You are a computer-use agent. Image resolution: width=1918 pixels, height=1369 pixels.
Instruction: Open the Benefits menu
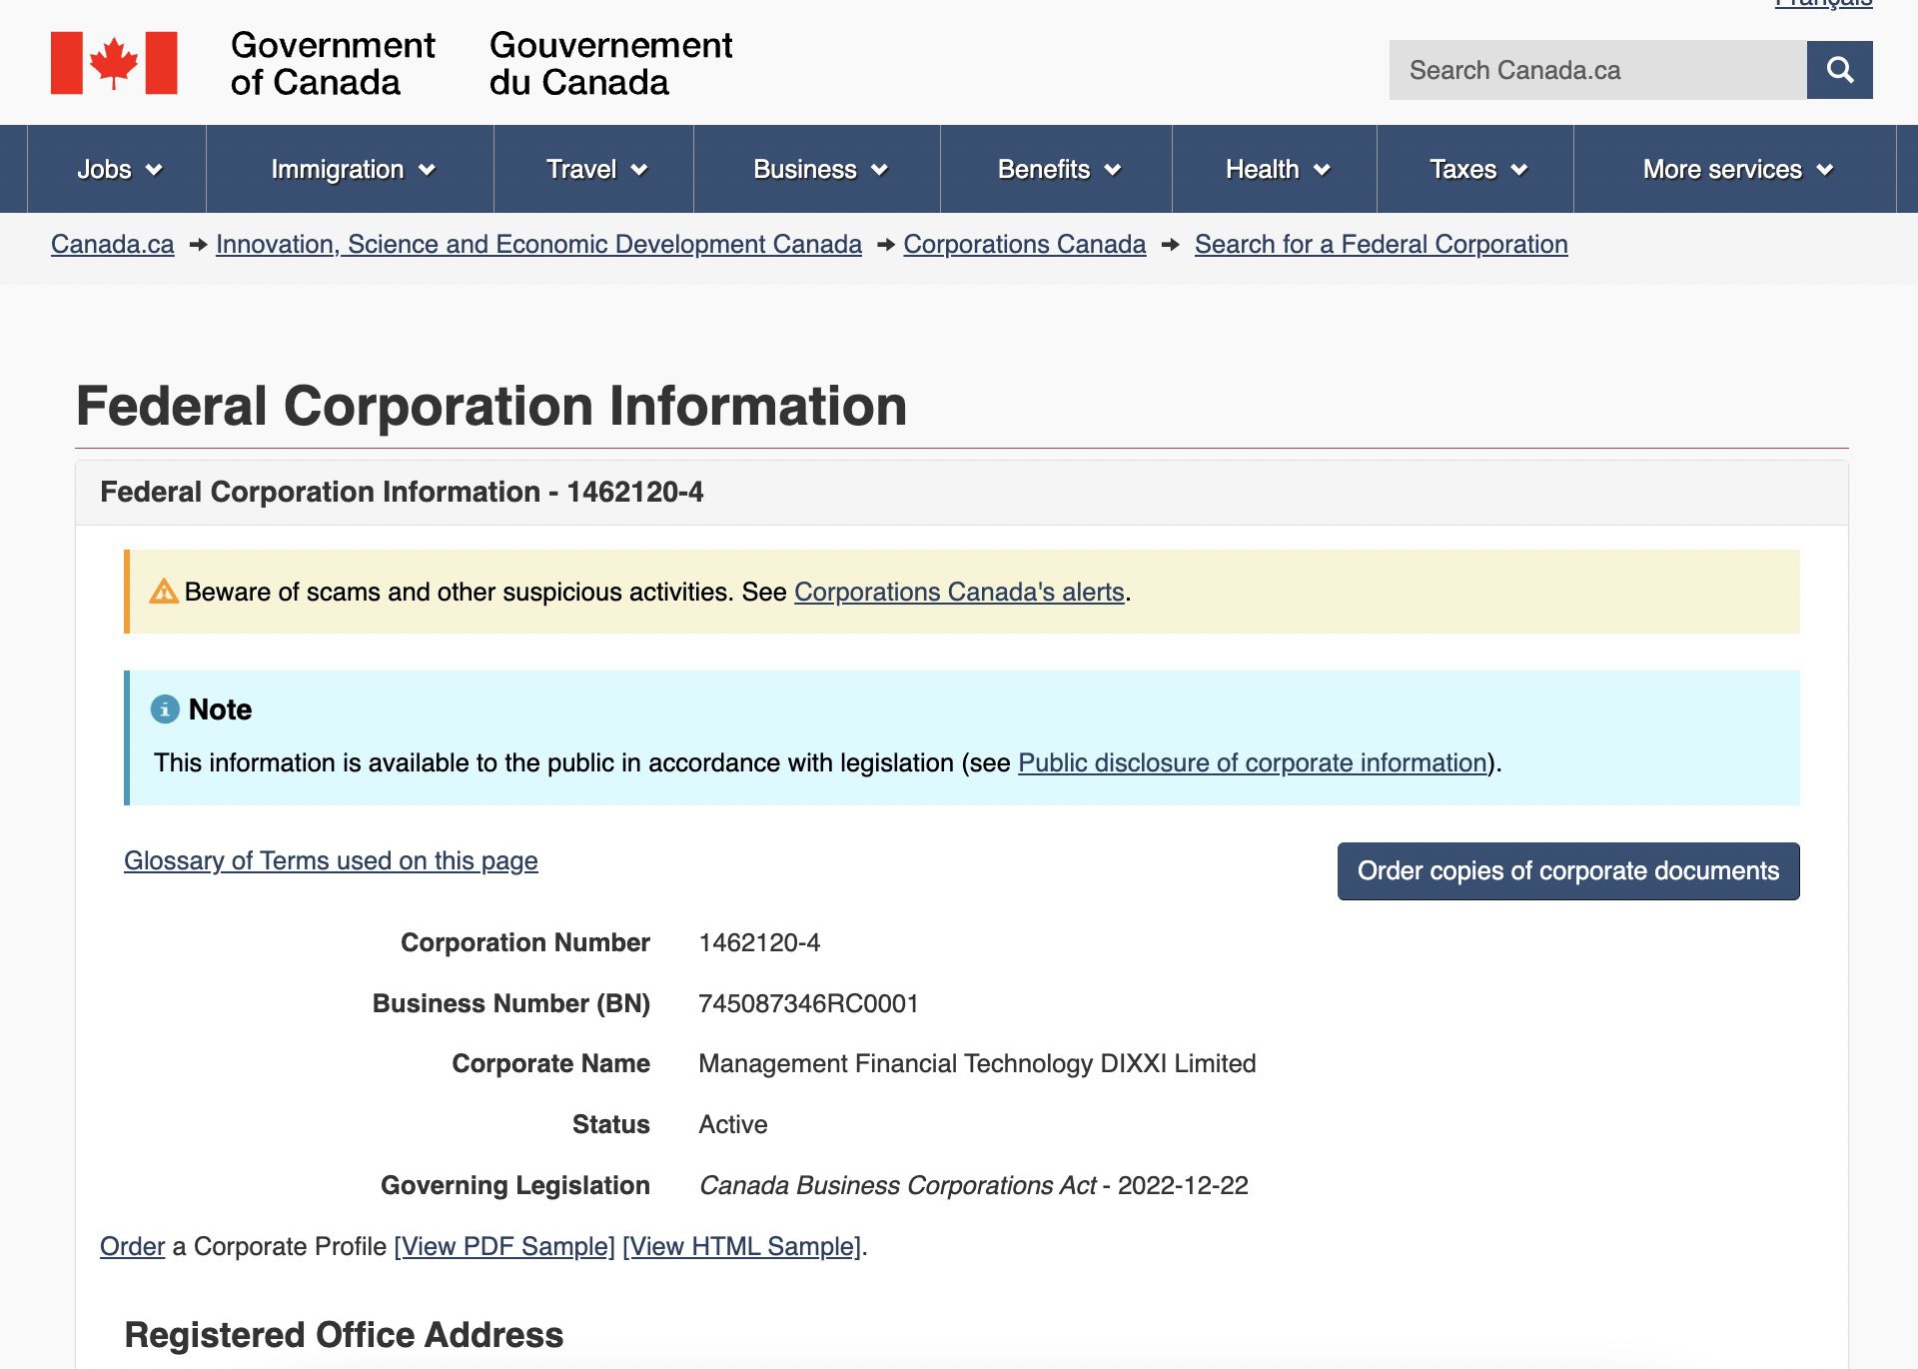point(1057,170)
